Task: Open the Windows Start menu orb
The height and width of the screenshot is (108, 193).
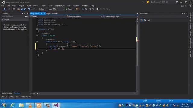Action: pos(4,105)
